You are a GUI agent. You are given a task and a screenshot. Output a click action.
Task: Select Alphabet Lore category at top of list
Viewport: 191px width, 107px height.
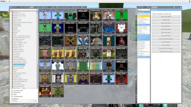click(x=17, y=12)
